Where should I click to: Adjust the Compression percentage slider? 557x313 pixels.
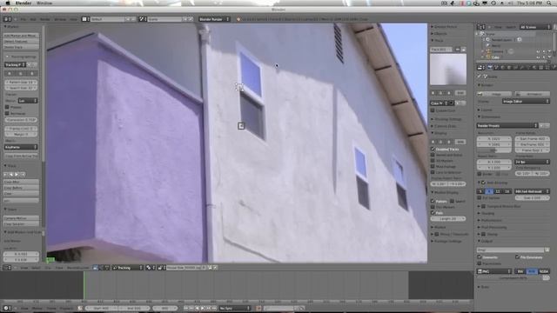click(513, 278)
